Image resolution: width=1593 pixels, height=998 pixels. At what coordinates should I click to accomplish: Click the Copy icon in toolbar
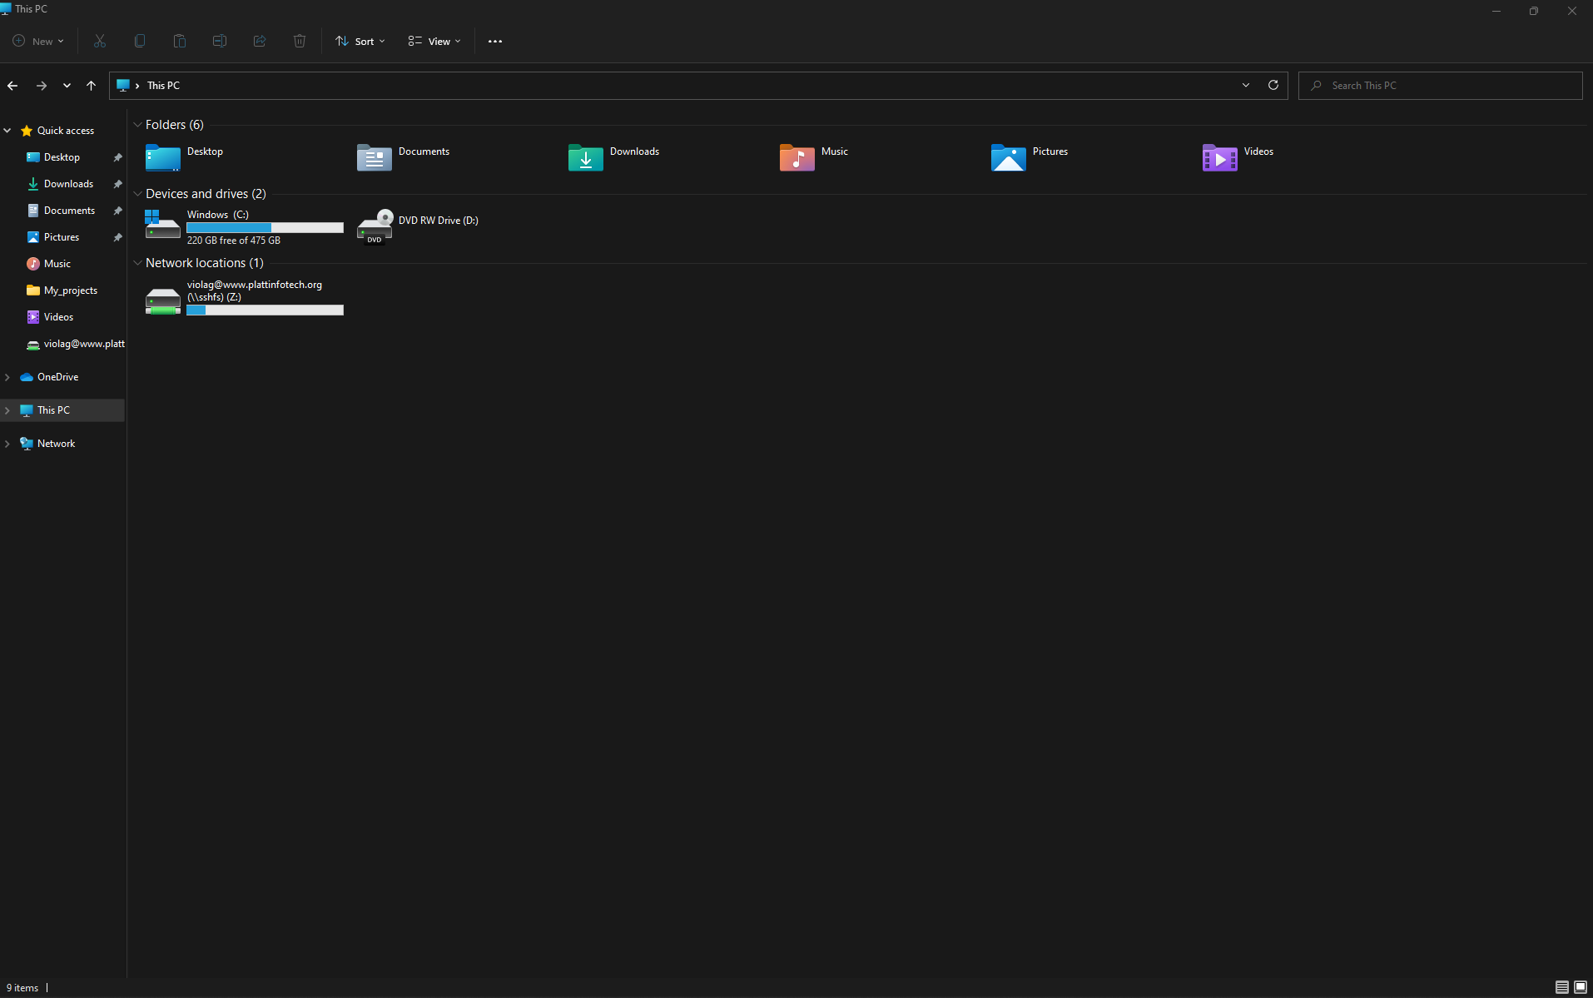140,41
